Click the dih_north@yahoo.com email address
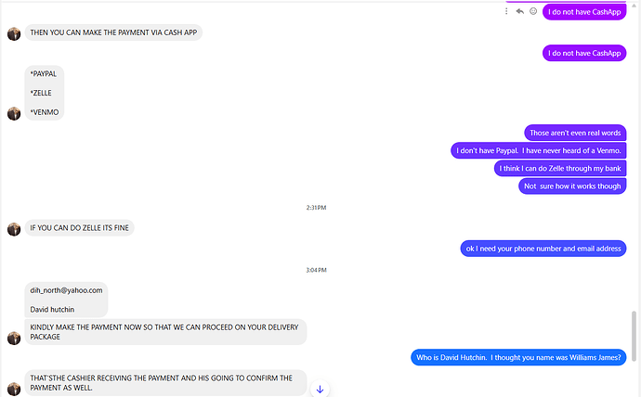The image size is (641, 397). (x=66, y=290)
